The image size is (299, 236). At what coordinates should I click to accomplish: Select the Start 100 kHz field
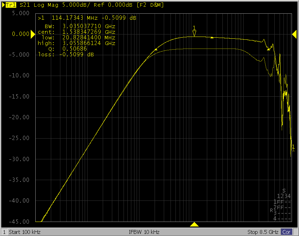[25, 232]
